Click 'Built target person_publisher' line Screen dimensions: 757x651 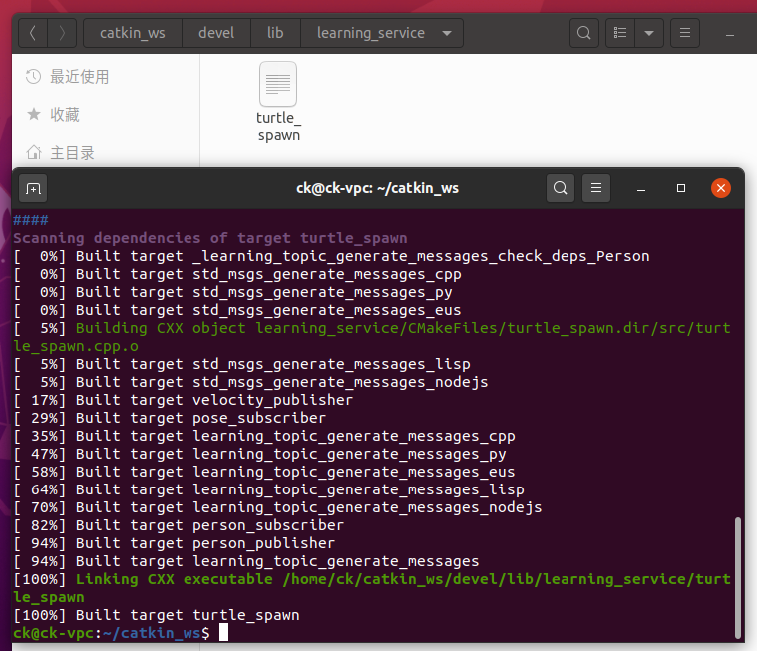point(175,543)
